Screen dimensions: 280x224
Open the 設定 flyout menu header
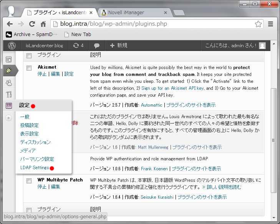[44, 105]
